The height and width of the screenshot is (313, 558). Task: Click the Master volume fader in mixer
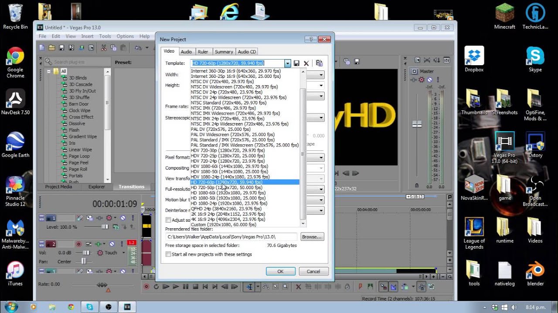417,124
